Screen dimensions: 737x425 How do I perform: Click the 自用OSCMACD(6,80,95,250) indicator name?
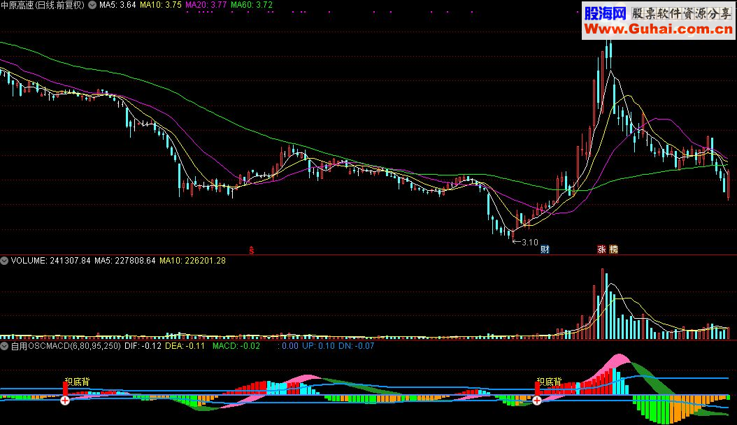point(66,346)
